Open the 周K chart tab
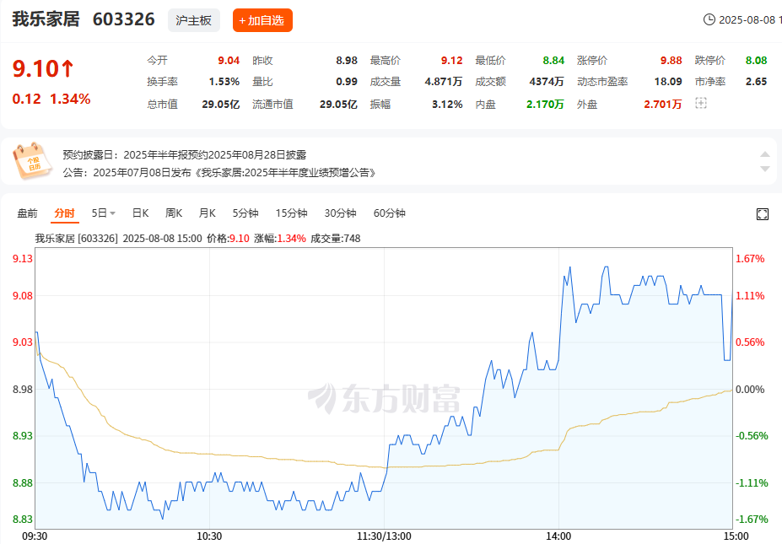 [x=174, y=213]
